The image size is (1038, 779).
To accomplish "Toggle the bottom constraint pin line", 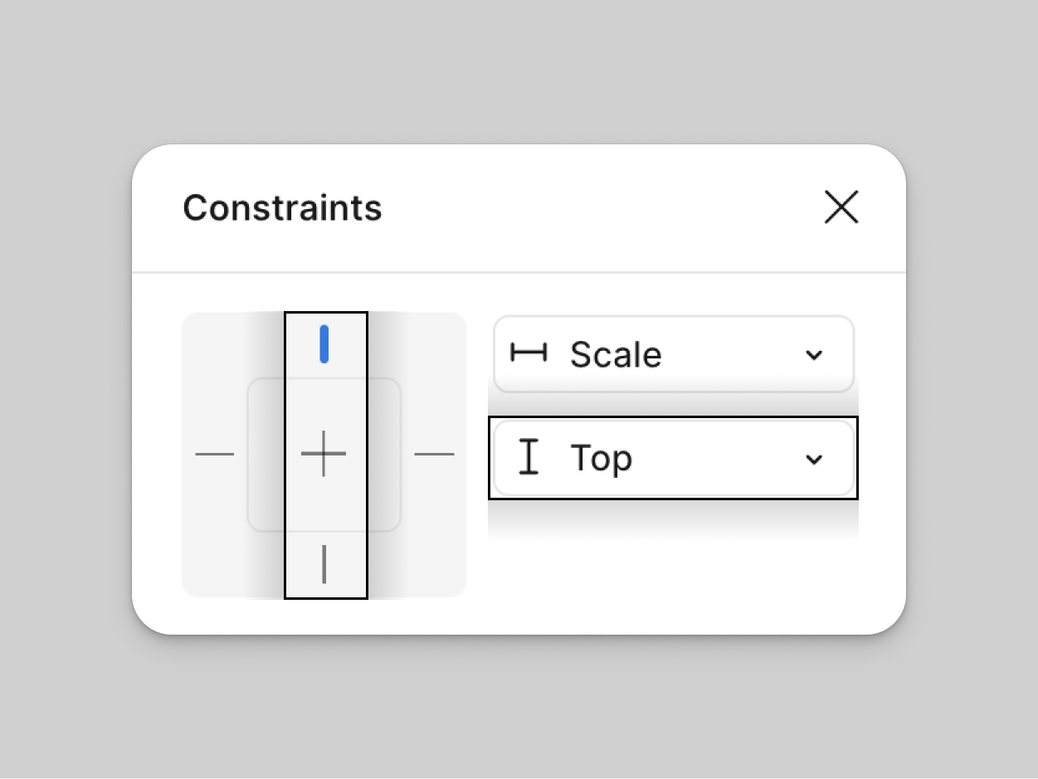I will (324, 564).
